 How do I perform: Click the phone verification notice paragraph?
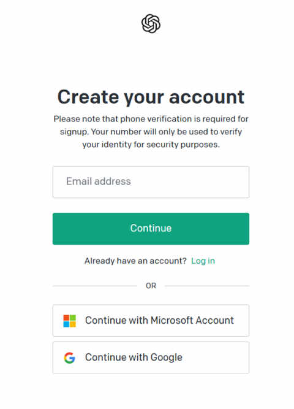tap(151, 132)
